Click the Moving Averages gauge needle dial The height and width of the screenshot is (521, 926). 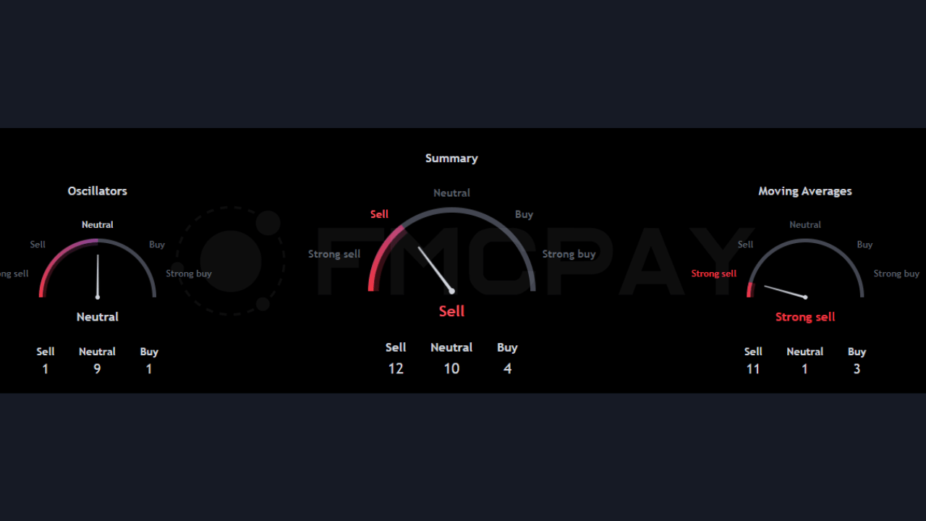click(x=805, y=268)
